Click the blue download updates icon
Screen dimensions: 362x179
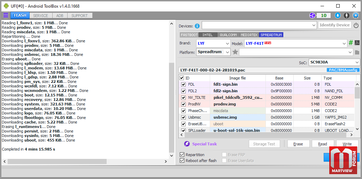pyautogui.click(x=338, y=15)
